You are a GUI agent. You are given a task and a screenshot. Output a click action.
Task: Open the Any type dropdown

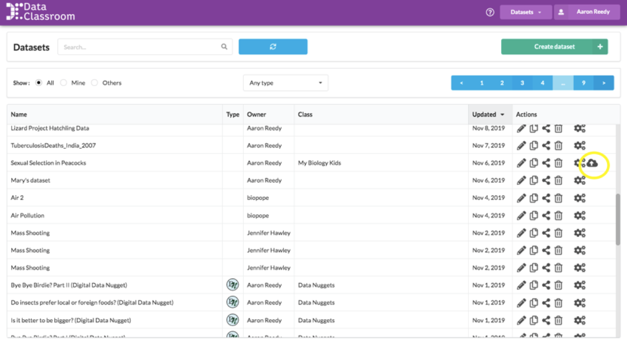[285, 83]
